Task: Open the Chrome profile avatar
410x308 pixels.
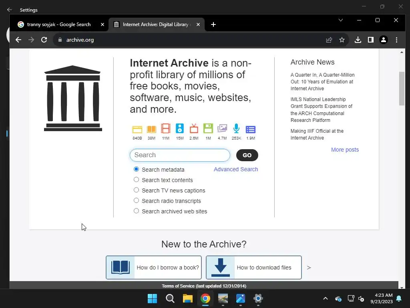Action: coord(384,40)
